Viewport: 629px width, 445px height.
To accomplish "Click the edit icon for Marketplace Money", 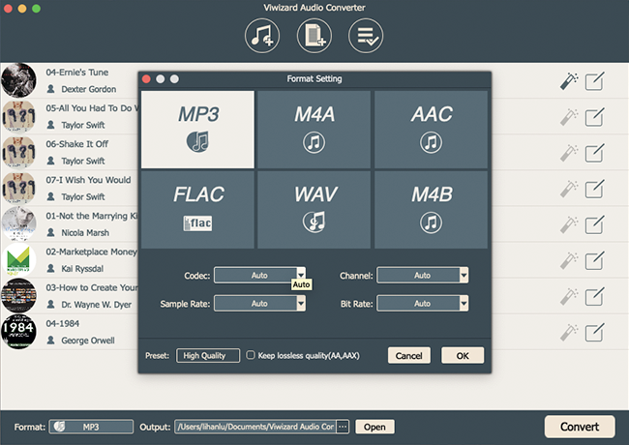I will (x=594, y=260).
